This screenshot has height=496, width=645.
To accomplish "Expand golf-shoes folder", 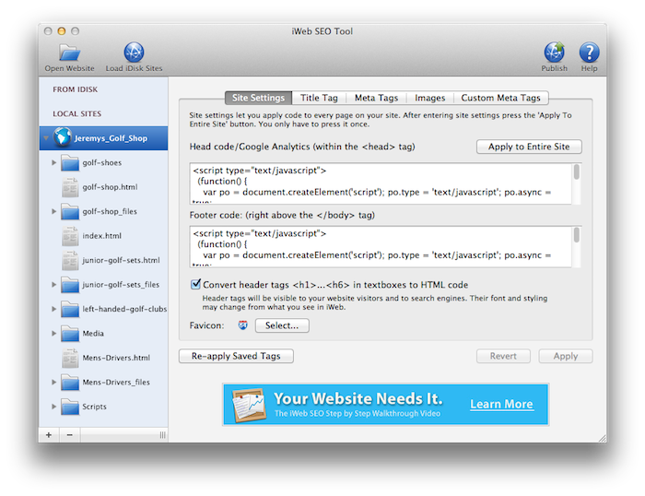I will (x=53, y=162).
